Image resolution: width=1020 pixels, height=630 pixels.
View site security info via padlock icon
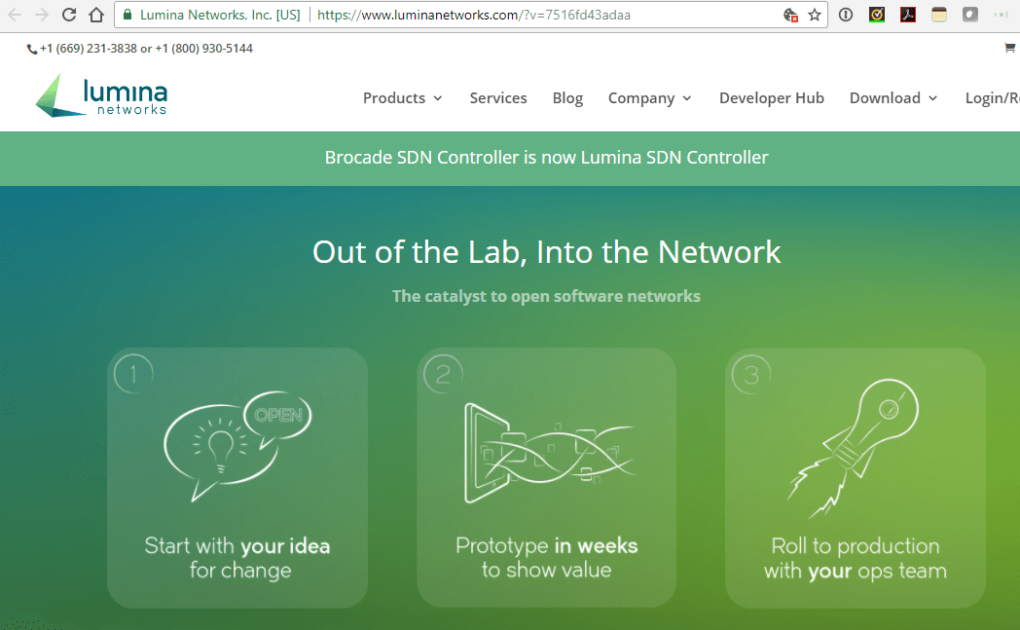pyautogui.click(x=127, y=15)
